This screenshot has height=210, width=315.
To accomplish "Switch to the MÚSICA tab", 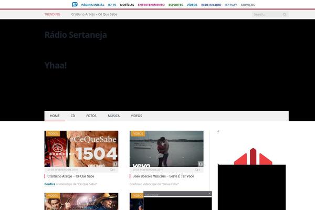I will pos(114,115).
